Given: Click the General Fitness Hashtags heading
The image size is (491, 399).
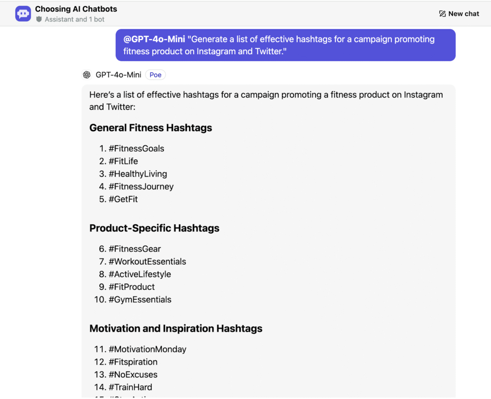Looking at the screenshot, I should (151, 128).
